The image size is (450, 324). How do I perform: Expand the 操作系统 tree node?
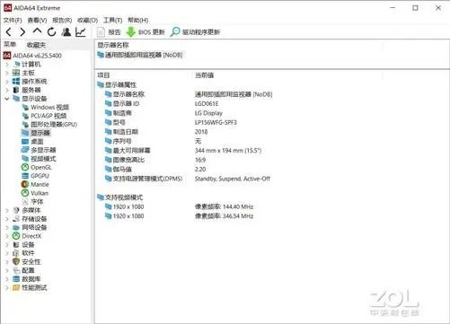click(7, 81)
